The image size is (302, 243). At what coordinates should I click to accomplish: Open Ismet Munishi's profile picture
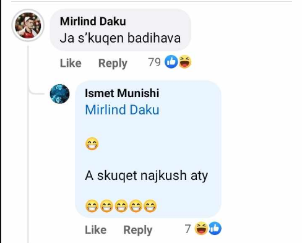[x=59, y=94]
